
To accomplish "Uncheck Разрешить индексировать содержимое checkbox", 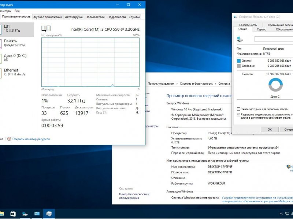I will click(238, 115).
